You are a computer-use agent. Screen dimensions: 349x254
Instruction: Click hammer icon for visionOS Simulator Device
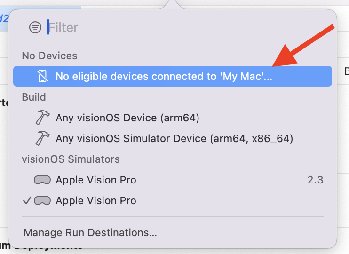point(42,138)
